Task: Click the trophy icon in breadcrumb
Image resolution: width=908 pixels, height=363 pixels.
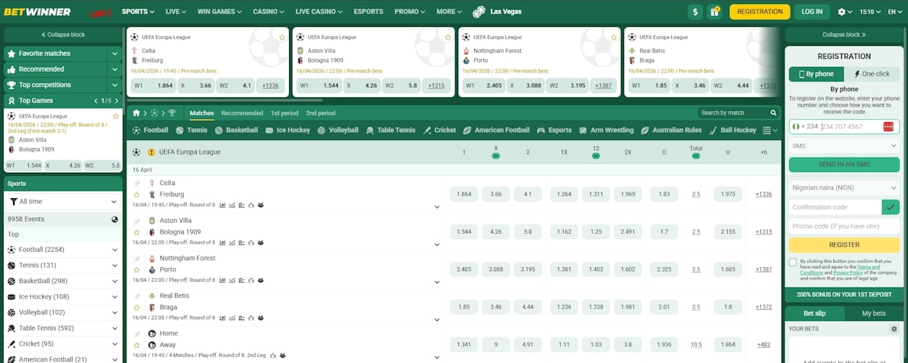Action: click(x=172, y=113)
